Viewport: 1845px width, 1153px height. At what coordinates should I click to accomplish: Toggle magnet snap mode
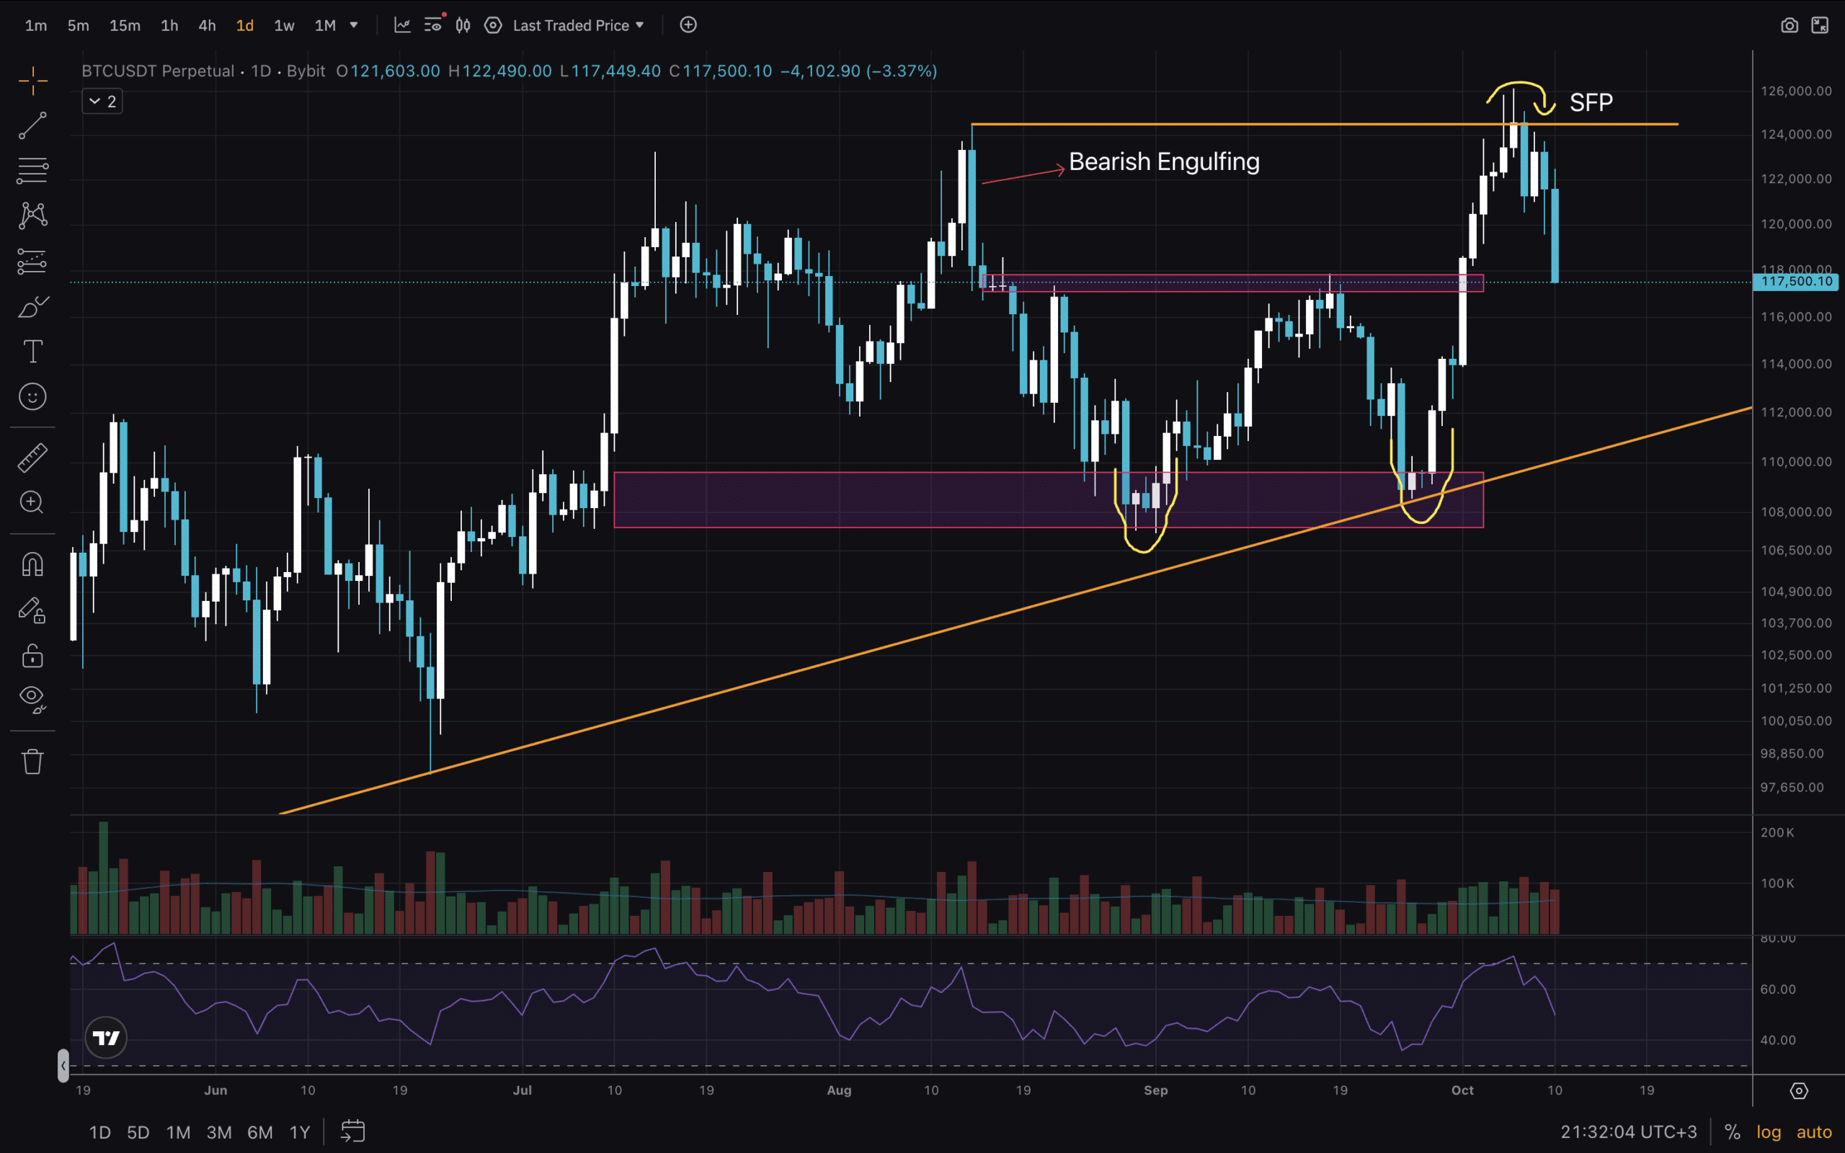32,564
